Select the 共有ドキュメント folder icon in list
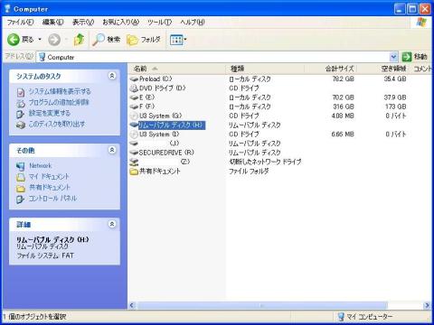The height and width of the screenshot is (325, 434). click(x=134, y=172)
